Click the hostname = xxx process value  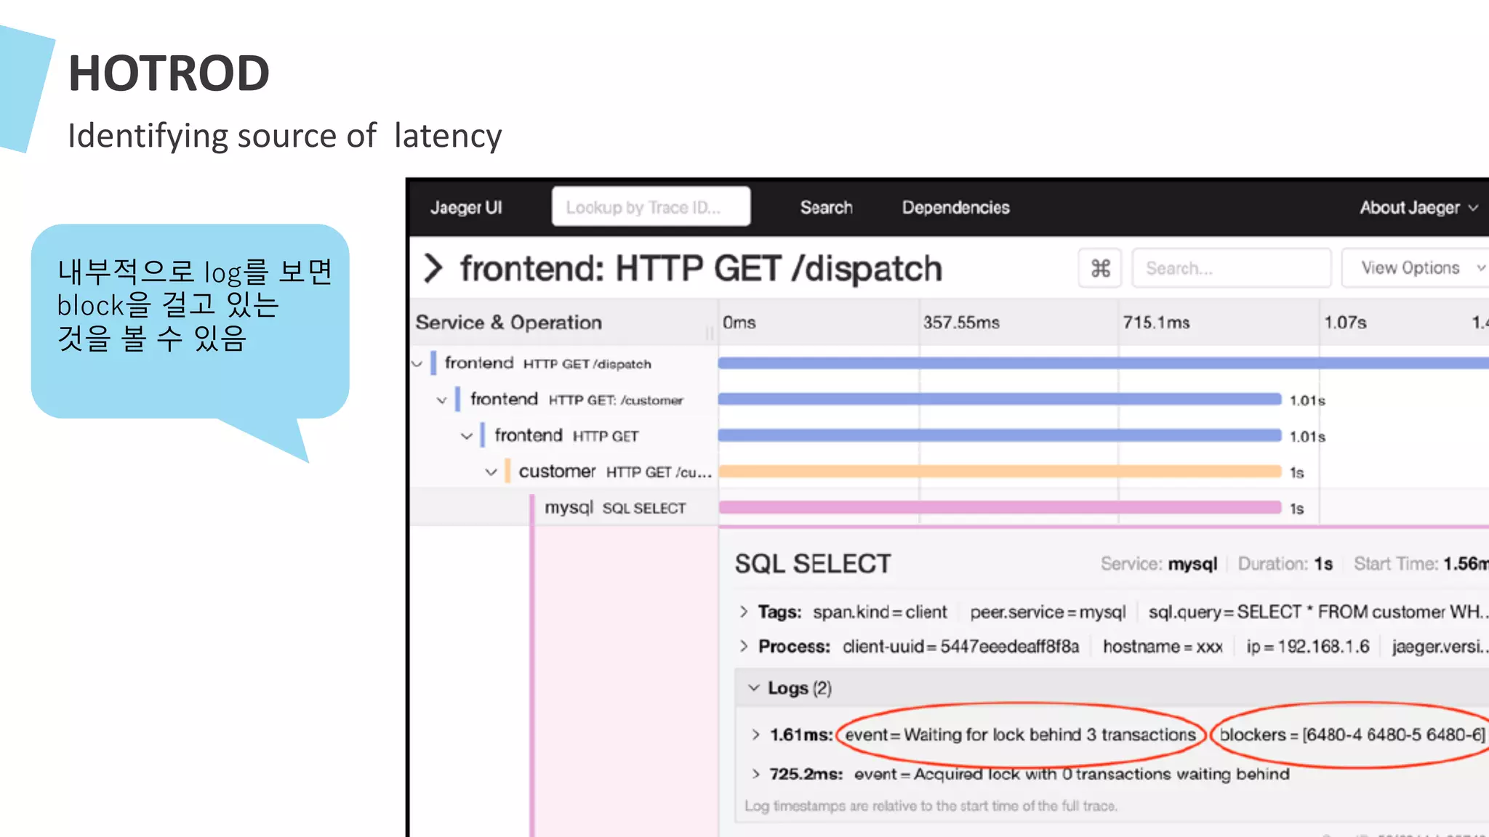[x=1163, y=646]
